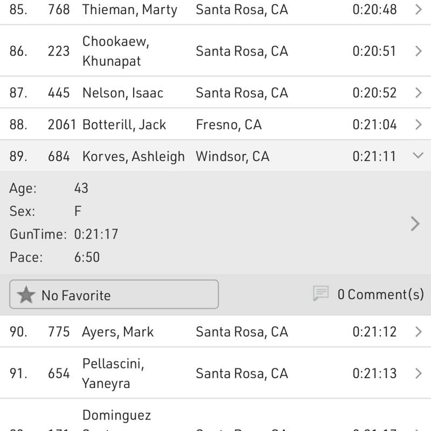
Task: Open the 0 Comment(s) link
Action: [x=380, y=294]
